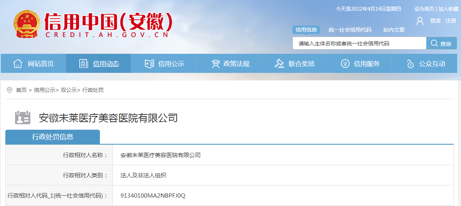461x206 pixels.
Task: Click the company heading 安徽未莱医疗美容医院有限公司
Action: [x=108, y=118]
